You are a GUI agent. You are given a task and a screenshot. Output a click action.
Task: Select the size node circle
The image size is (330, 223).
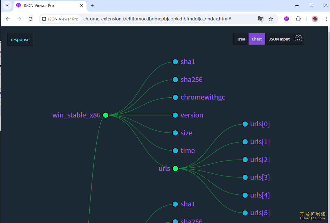pyautogui.click(x=175, y=133)
